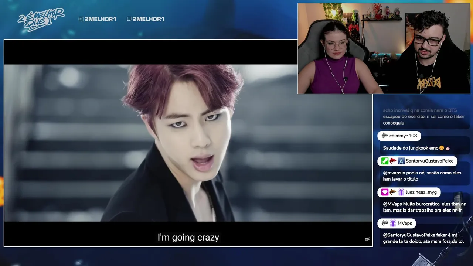Click the luazineas_myg username in chat
Viewport: 473px width, 266px height.
point(421,192)
